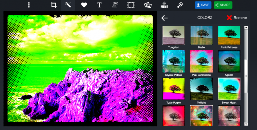The width and height of the screenshot is (257, 130).
Task: Click the Sweet Heart label text
Action: (x=229, y=103)
